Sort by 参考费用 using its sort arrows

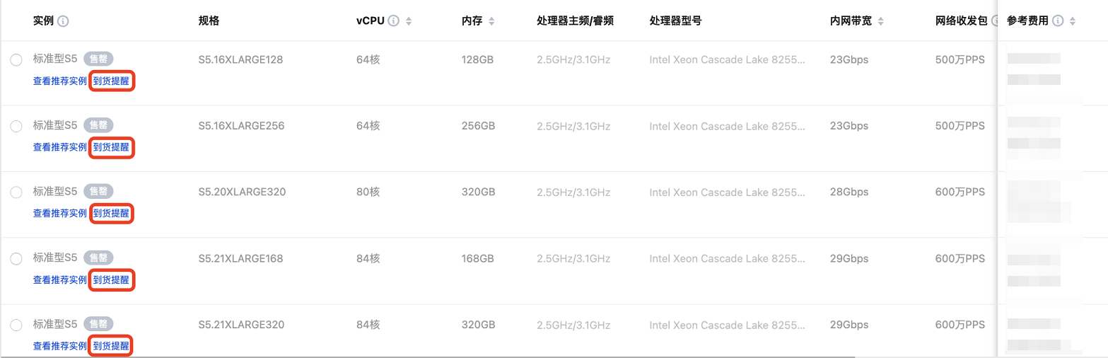1073,21
